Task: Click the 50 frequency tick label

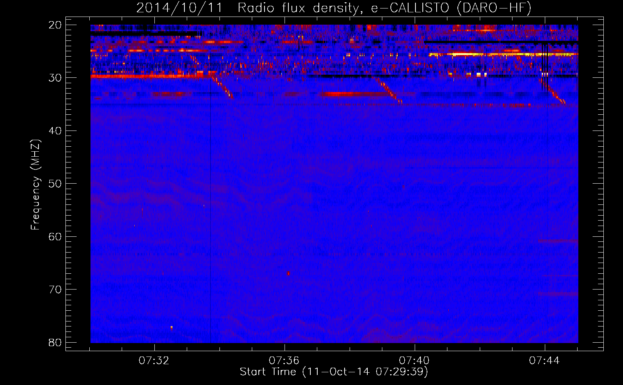Action: (x=55, y=184)
